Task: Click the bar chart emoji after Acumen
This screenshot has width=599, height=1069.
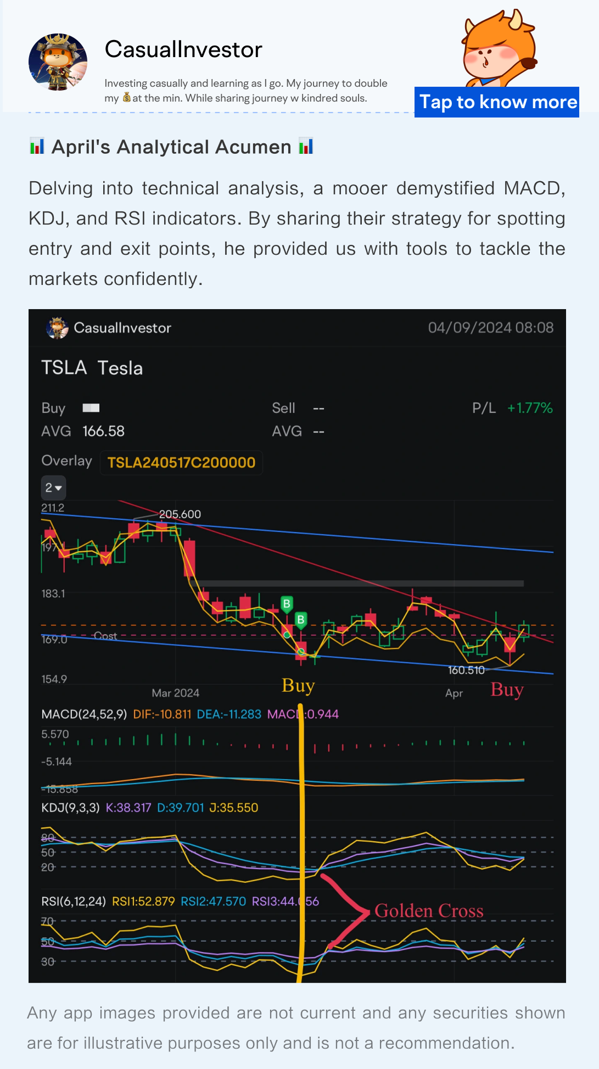Action: click(x=306, y=147)
